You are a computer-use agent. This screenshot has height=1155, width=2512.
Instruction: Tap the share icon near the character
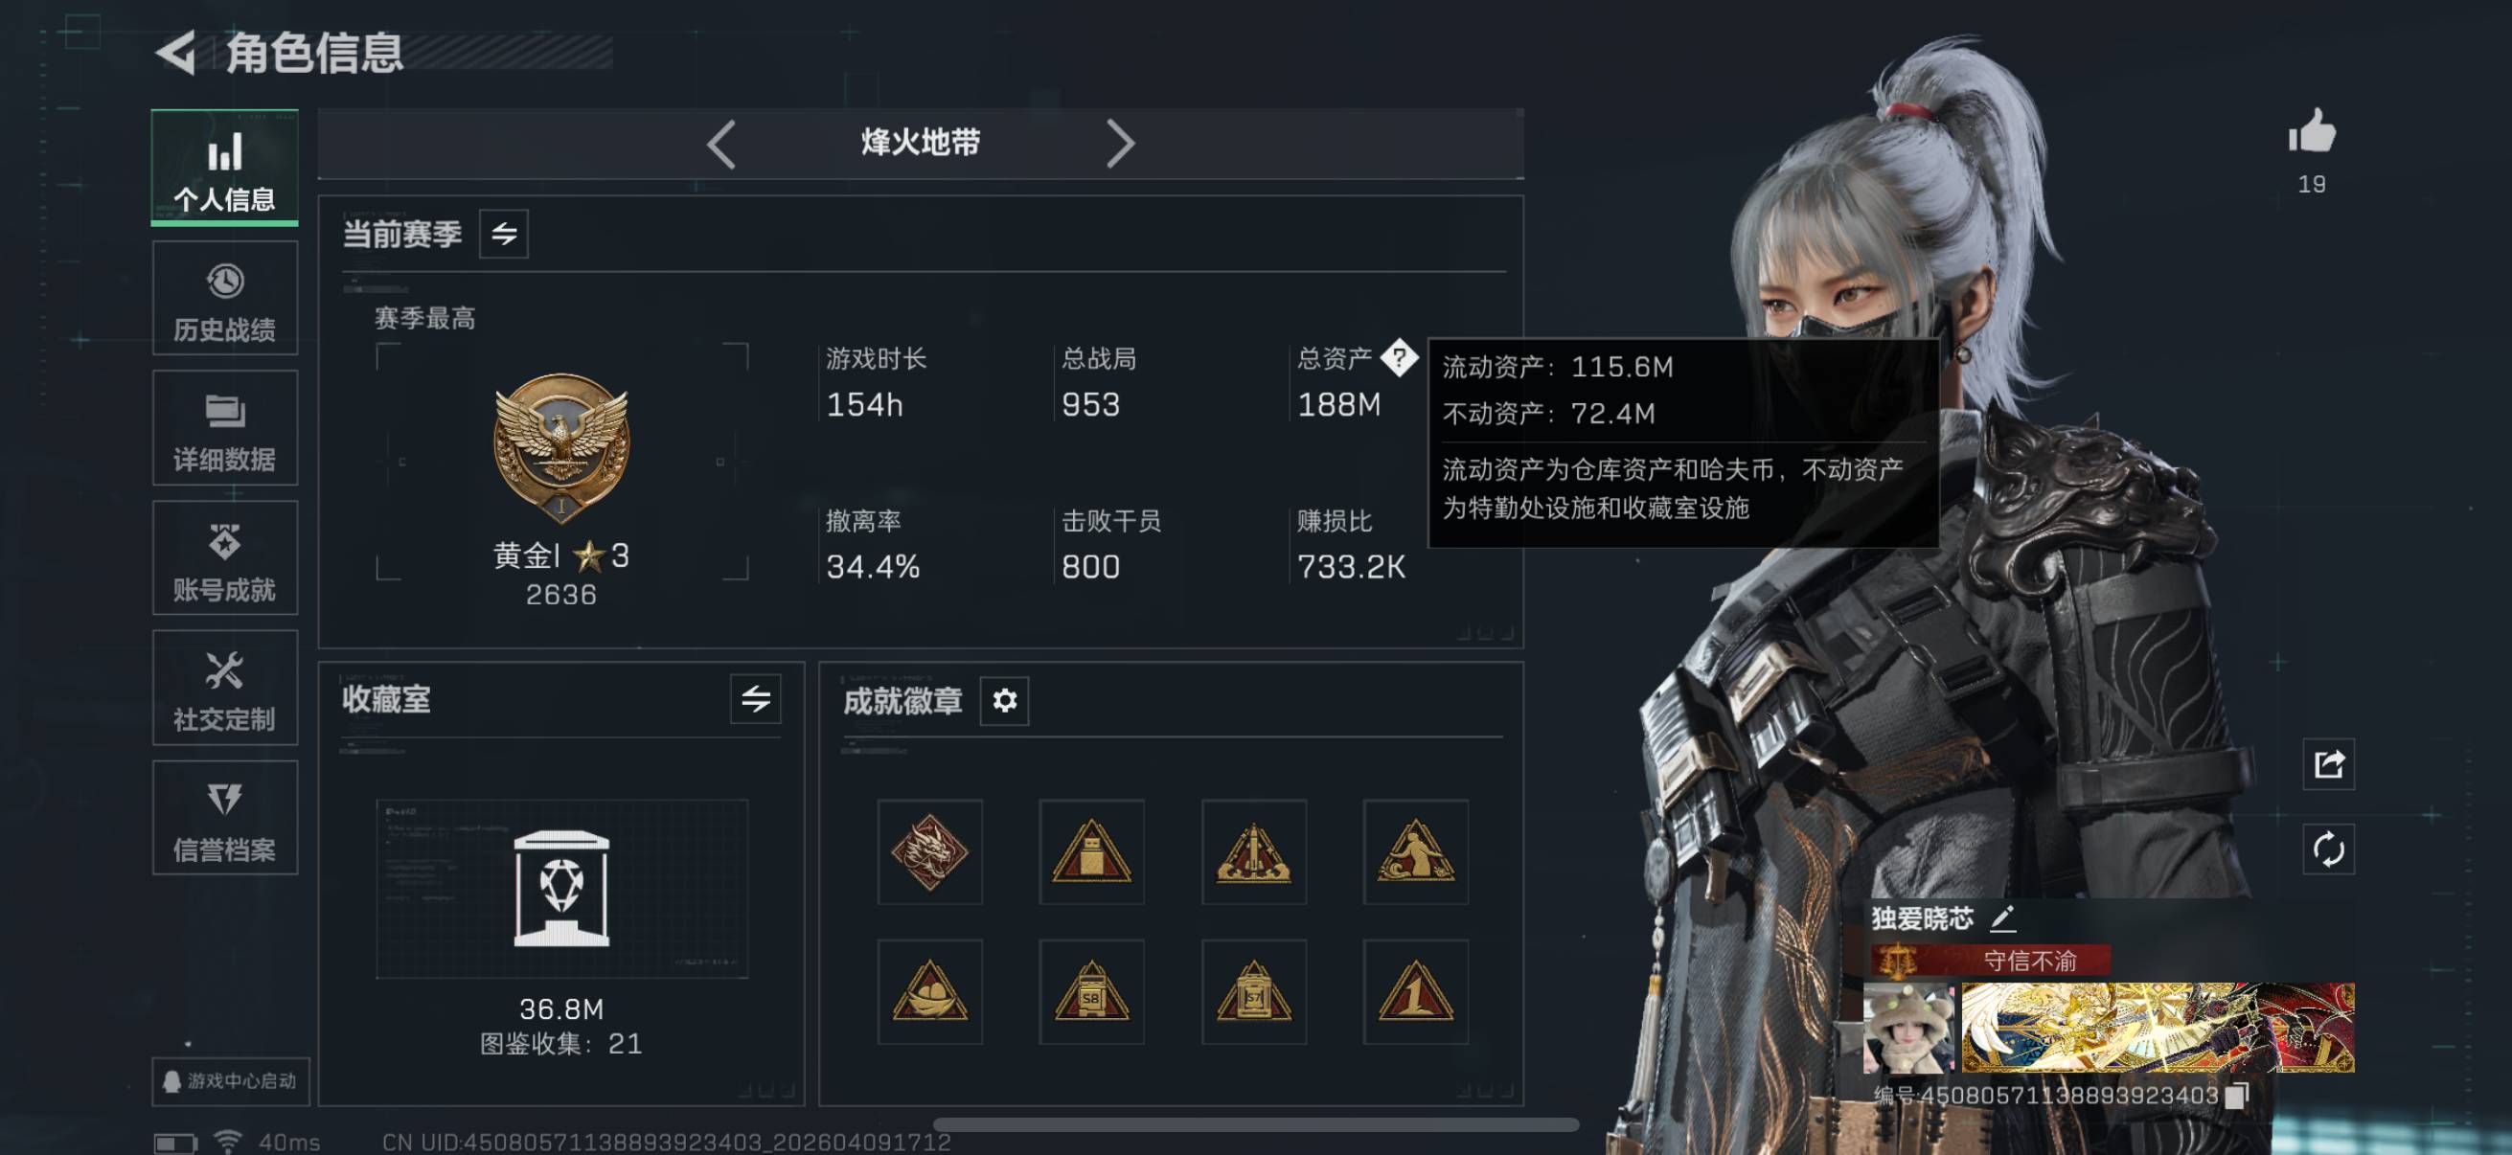[x=2329, y=764]
